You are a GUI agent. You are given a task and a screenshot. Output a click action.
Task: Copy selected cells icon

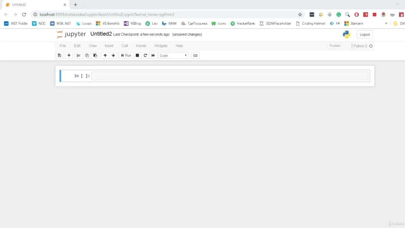click(x=87, y=55)
